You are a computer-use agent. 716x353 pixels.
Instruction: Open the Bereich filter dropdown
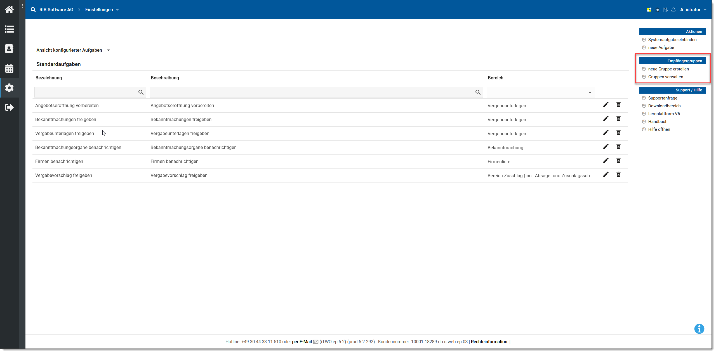click(540, 92)
